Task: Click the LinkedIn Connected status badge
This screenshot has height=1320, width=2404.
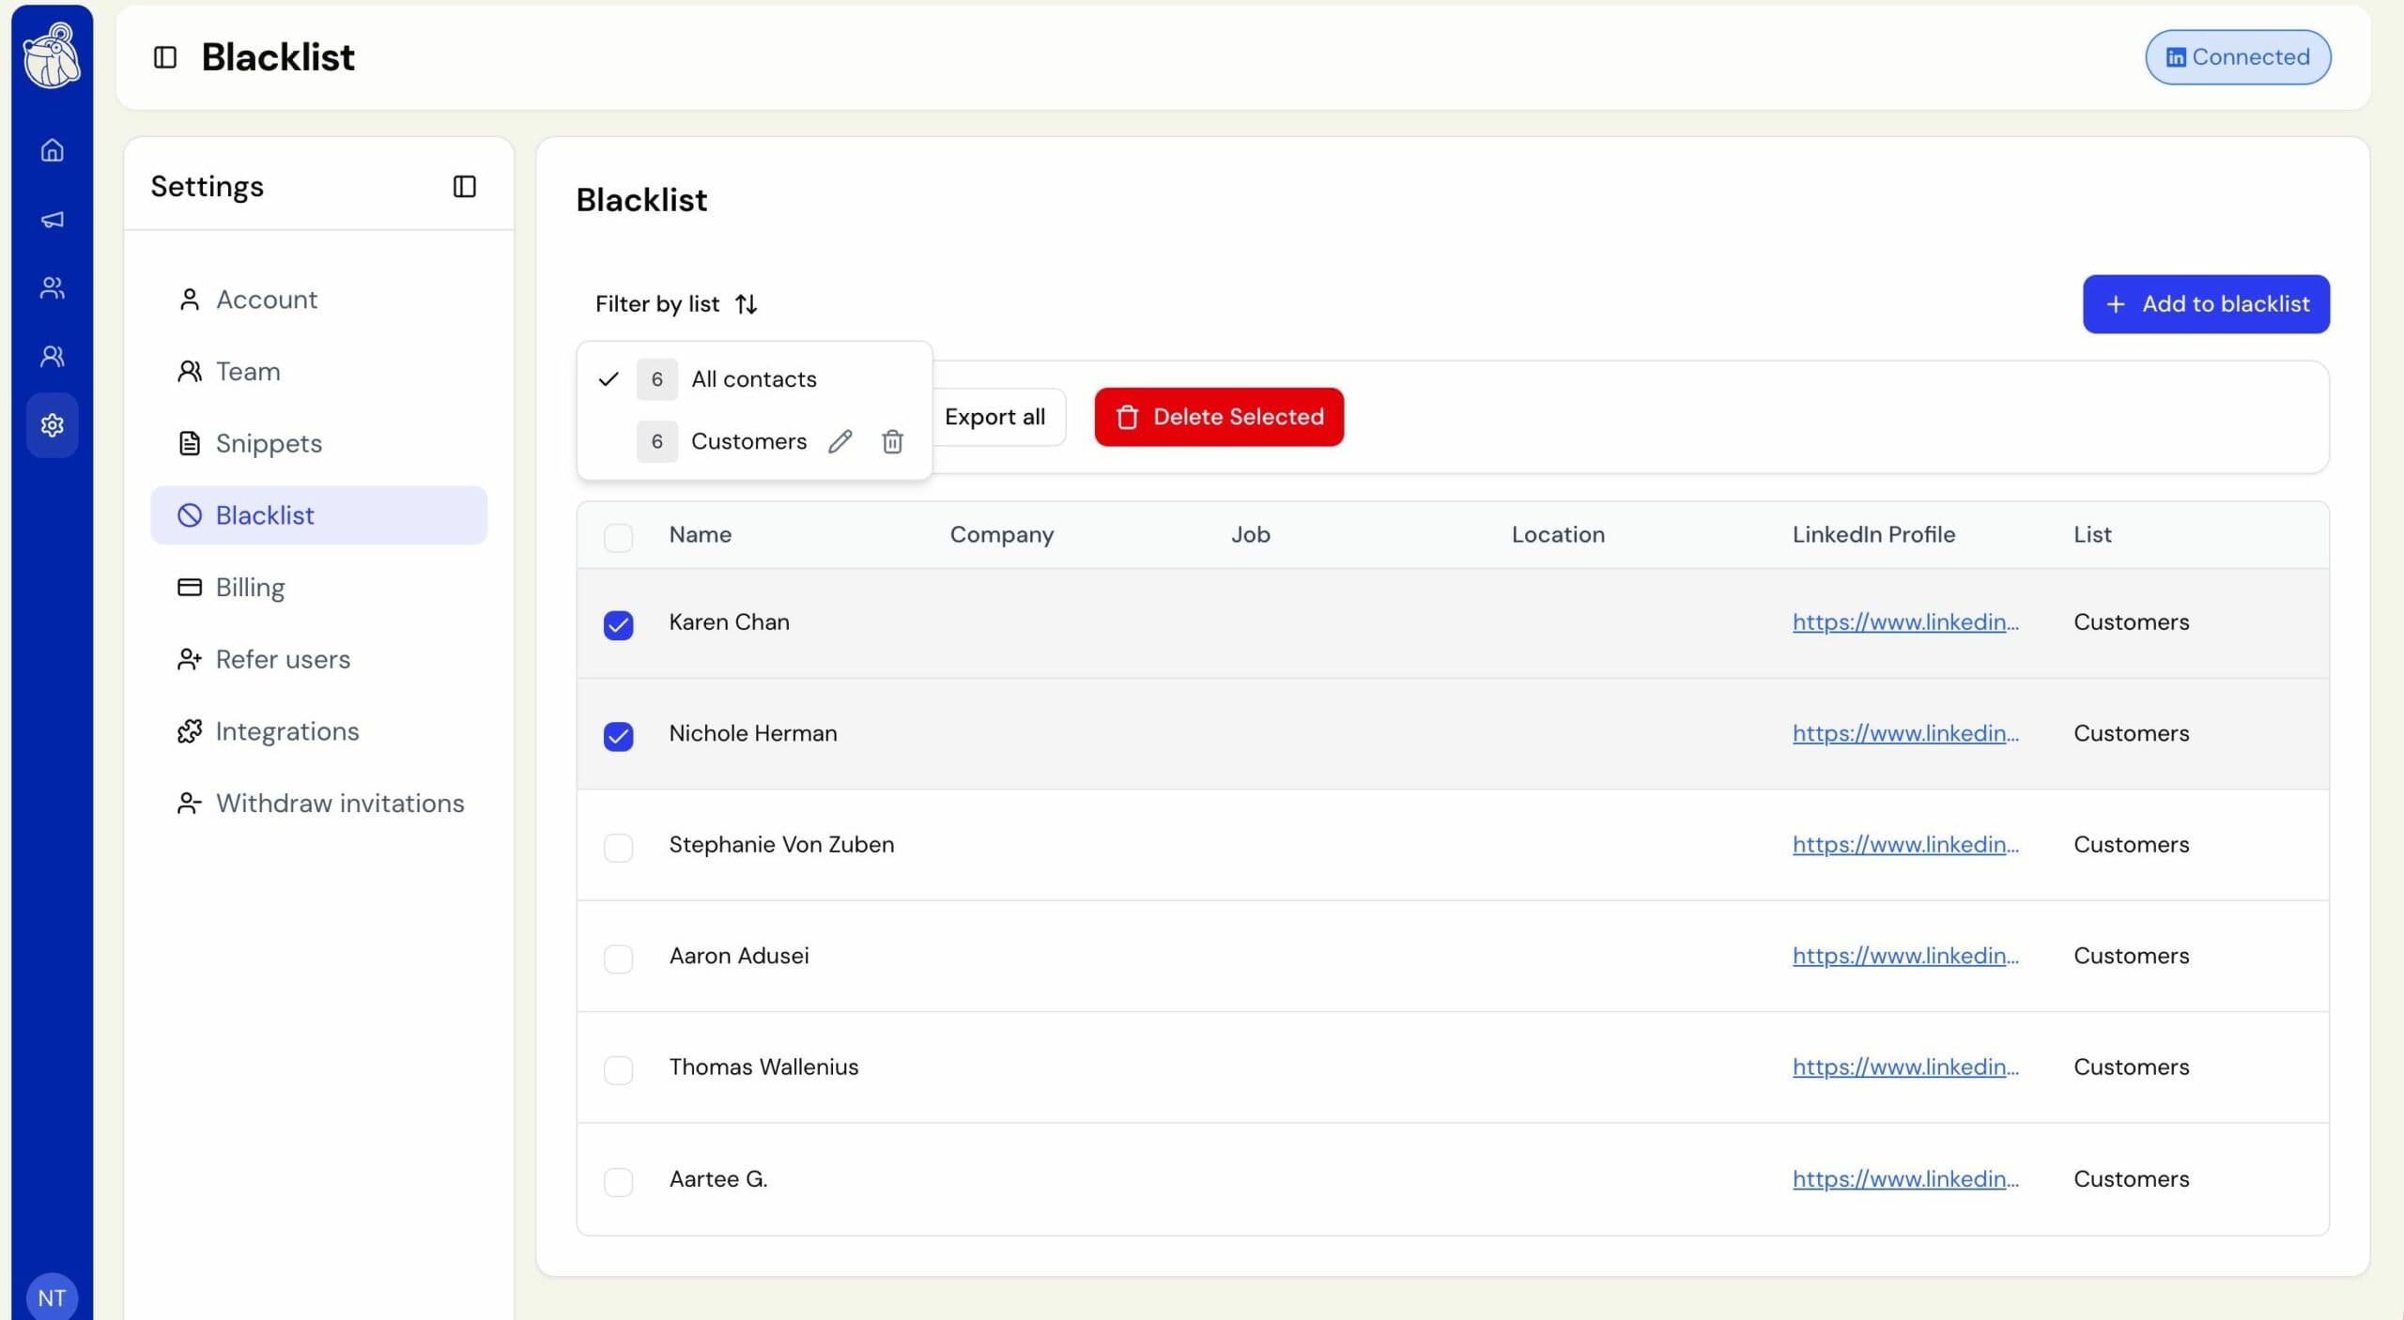Action: 2237,57
